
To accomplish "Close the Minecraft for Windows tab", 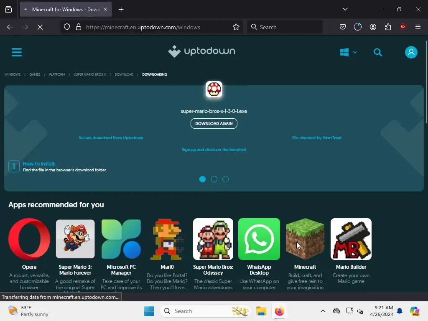I will click(105, 9).
